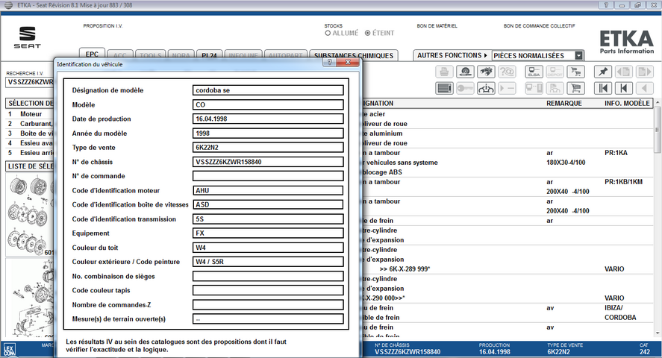Click the IBIZA/ CORDOBA model info cell
662x358 pixels.
click(x=620, y=313)
